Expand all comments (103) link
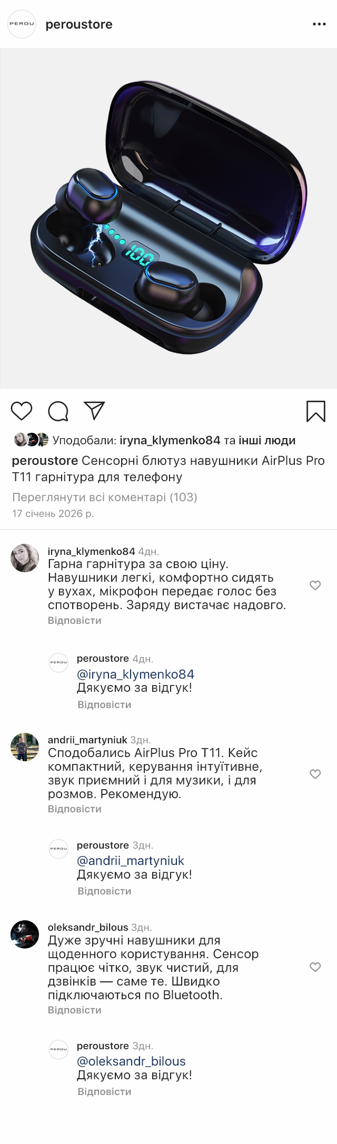The width and height of the screenshot is (337, 1144). click(104, 497)
